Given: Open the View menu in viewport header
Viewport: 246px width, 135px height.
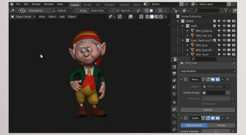Looking at the screenshot, I should point(42,17).
